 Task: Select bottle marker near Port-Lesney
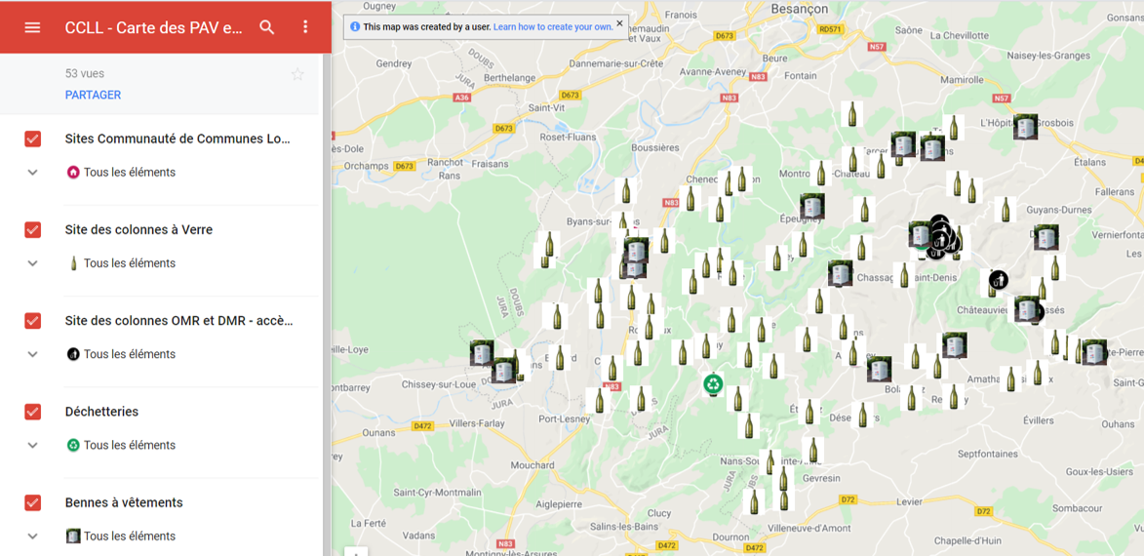point(600,400)
